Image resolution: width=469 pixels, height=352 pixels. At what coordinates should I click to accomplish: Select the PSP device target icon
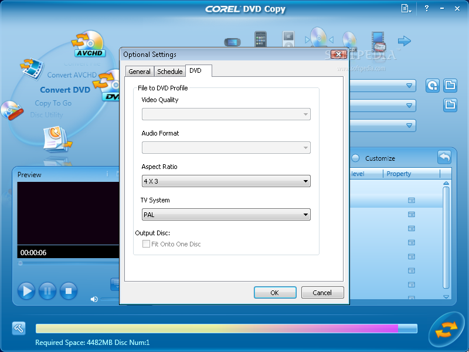(232, 42)
